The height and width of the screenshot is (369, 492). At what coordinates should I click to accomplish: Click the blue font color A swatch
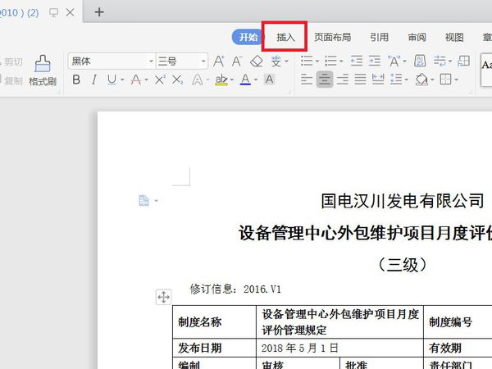245,80
